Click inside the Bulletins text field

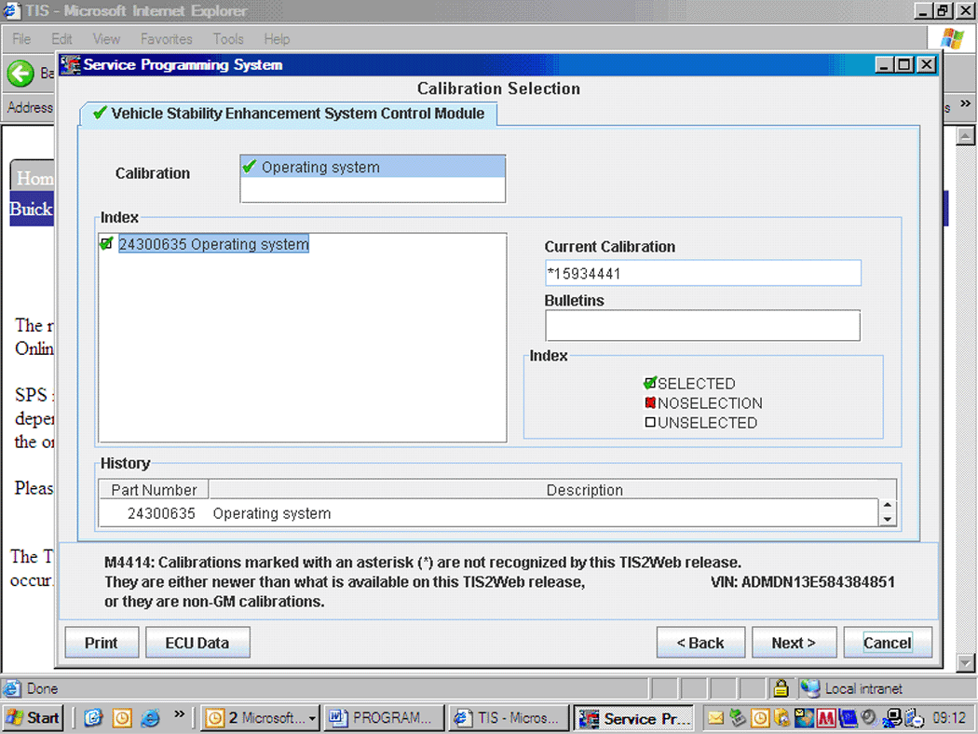click(702, 326)
